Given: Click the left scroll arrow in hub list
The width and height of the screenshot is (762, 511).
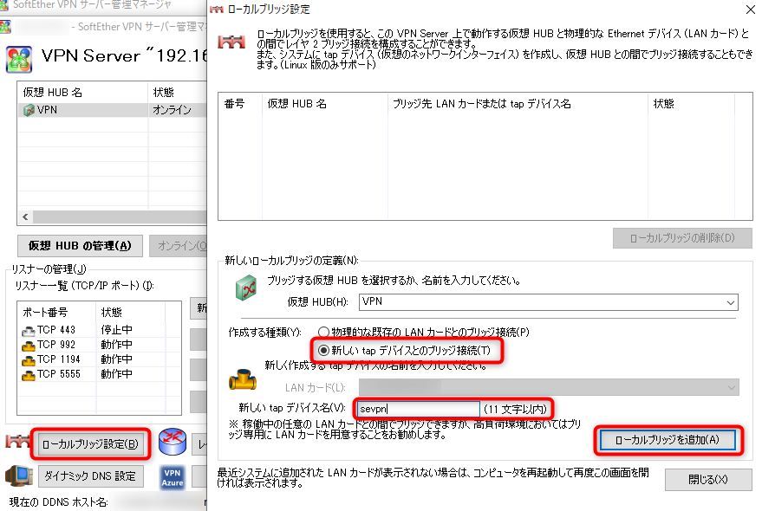Looking at the screenshot, I should 25,217.
